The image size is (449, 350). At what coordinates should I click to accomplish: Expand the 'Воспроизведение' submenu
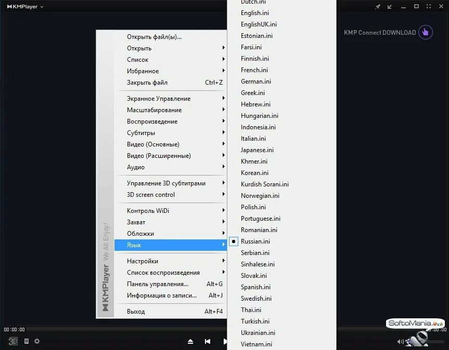(x=170, y=122)
